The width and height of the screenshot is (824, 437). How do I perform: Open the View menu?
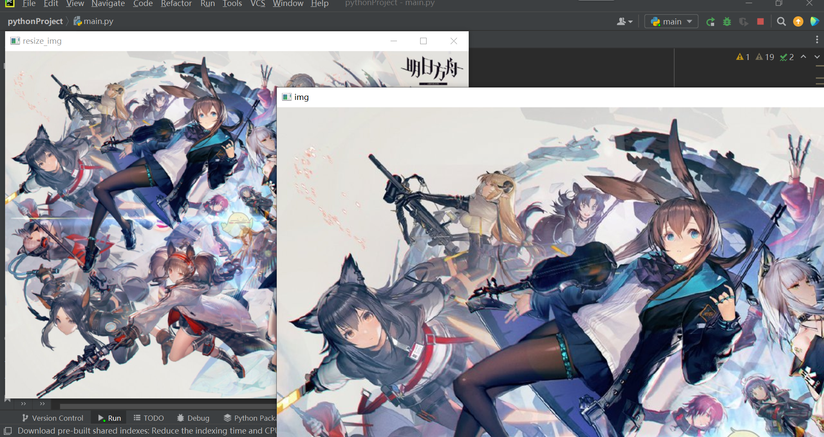[x=75, y=3]
